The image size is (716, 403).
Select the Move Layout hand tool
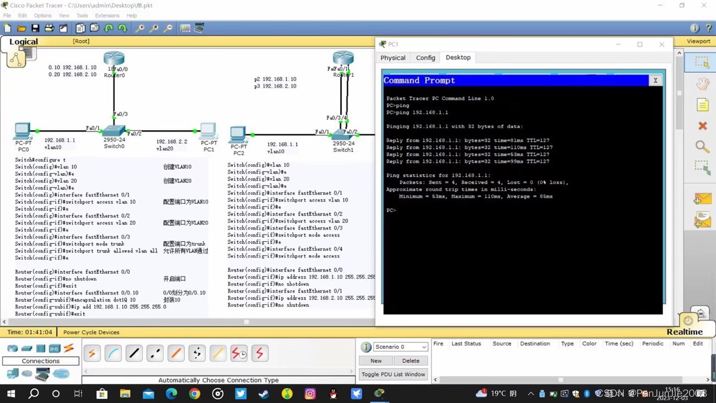703,83
